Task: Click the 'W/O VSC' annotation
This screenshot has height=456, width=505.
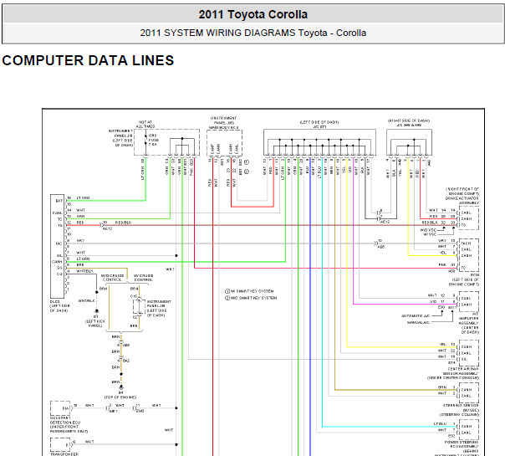Action: pyautogui.click(x=428, y=230)
